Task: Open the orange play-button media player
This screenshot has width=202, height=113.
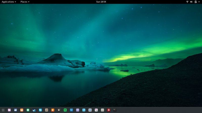Action: pyautogui.click(x=53, y=110)
